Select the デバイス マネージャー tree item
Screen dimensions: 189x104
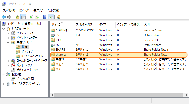point(28,70)
